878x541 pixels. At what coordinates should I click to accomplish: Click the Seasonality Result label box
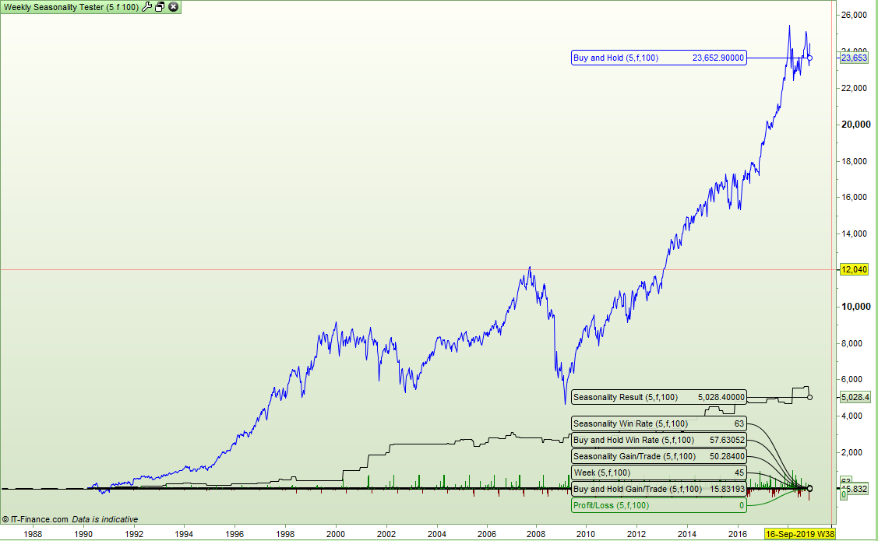[x=657, y=397]
